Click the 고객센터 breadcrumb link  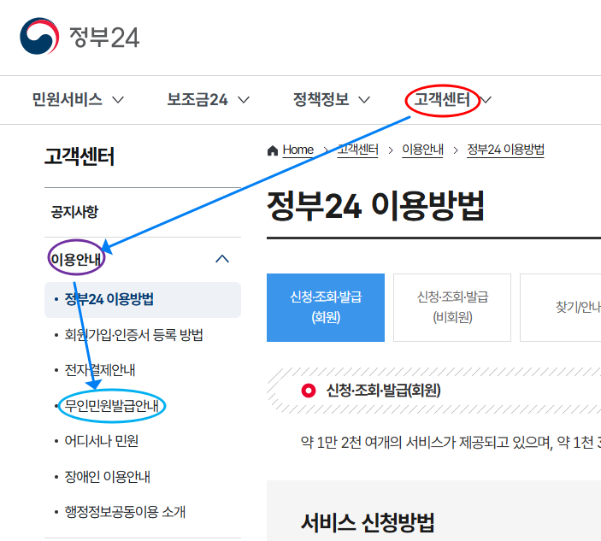(x=358, y=150)
